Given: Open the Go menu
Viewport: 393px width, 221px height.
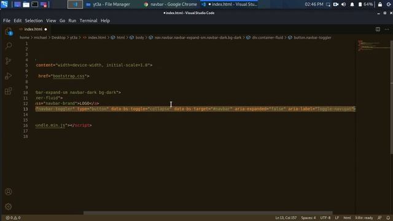Looking at the screenshot, I should 62,20.
